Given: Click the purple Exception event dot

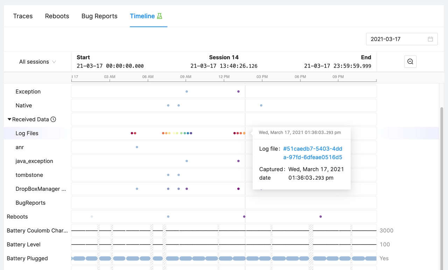Looking at the screenshot, I should pos(238,92).
